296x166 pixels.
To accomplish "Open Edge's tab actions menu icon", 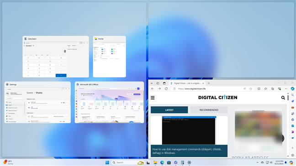I will [x=164, y=83].
